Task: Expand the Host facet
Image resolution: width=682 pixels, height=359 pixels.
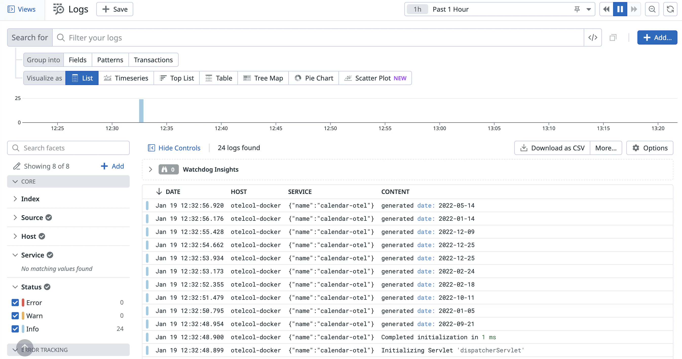Action: point(15,236)
